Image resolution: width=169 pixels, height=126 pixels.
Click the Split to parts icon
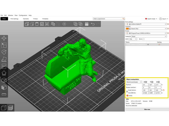tap(81, 24)
